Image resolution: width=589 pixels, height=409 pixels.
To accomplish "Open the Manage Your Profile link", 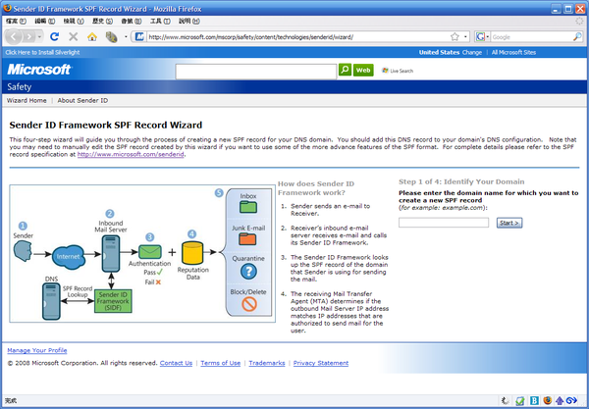I will click(x=37, y=350).
